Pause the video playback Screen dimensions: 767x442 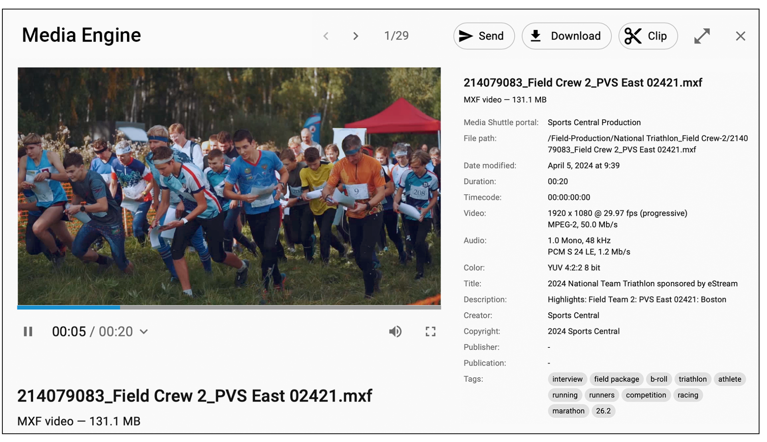point(28,331)
